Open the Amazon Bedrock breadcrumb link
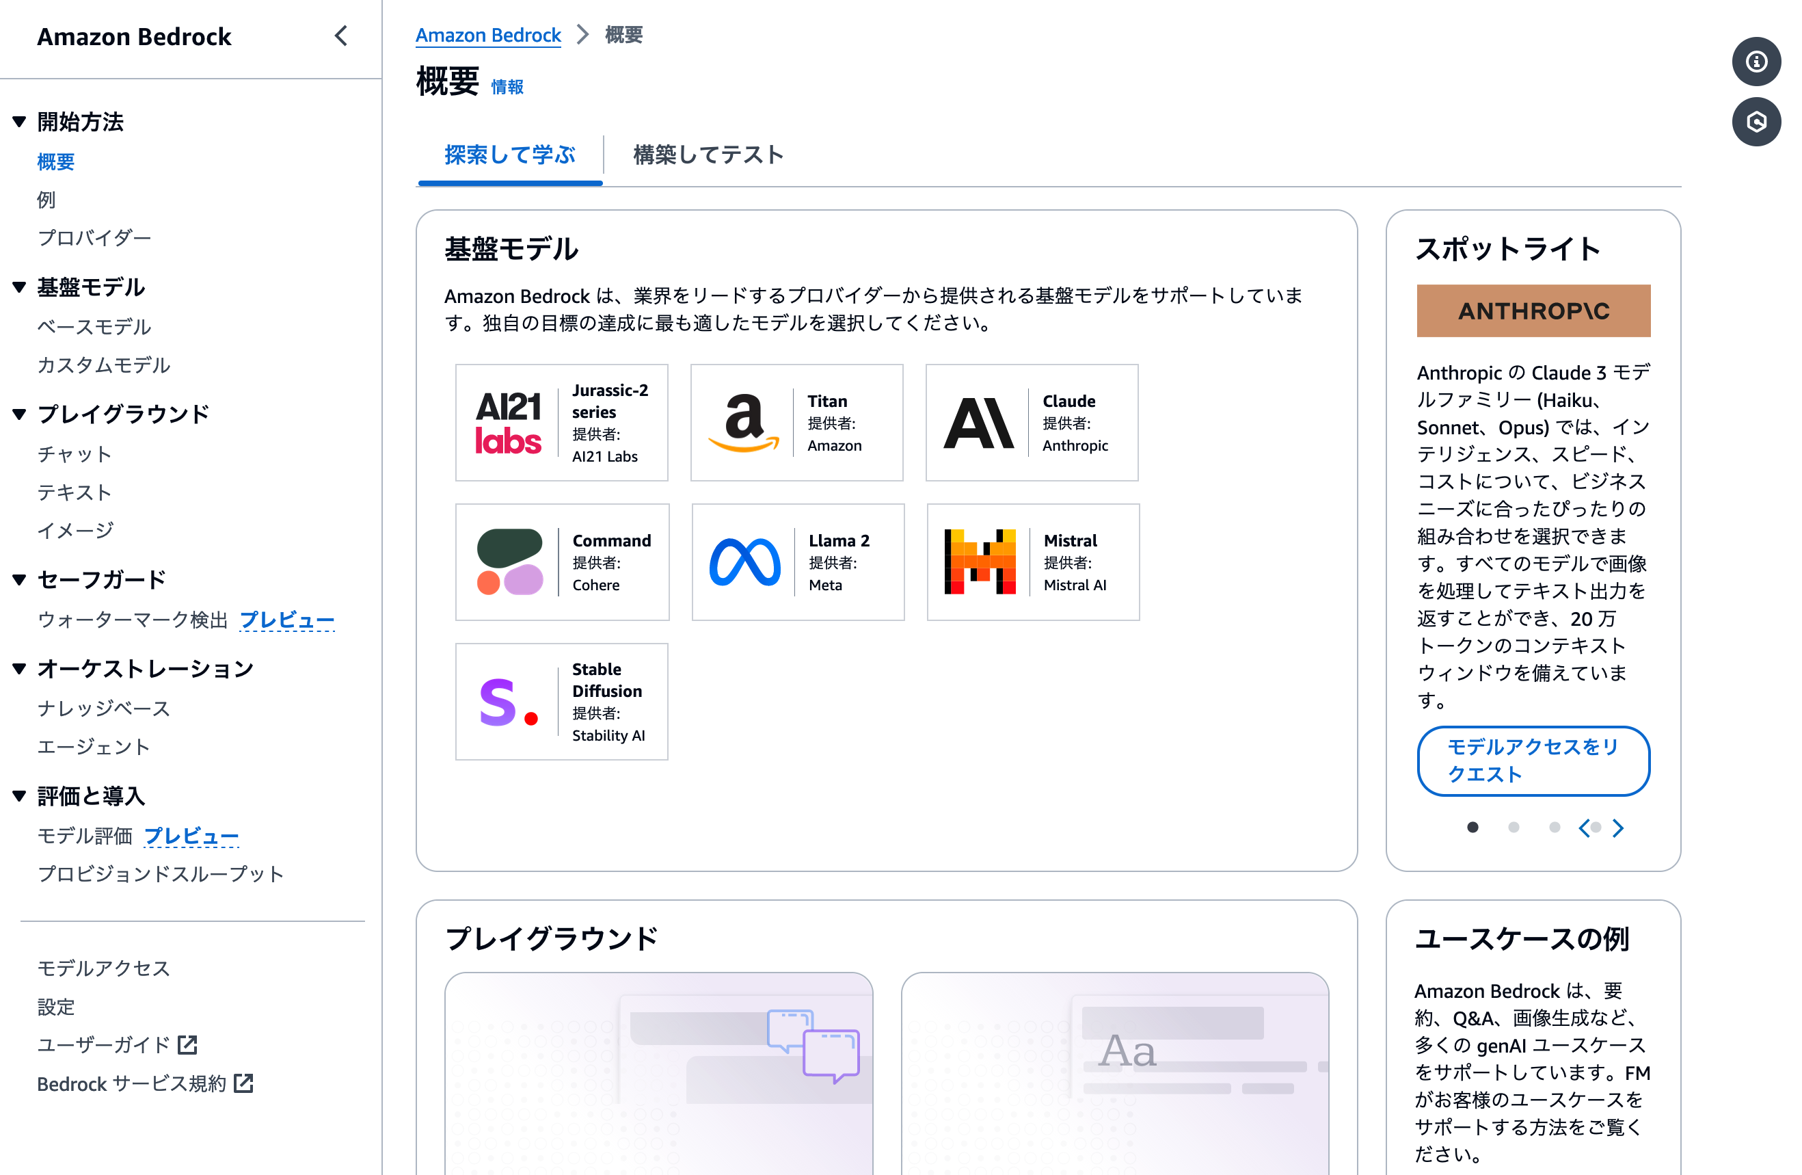Viewport: 1802px width, 1175px height. point(487,34)
